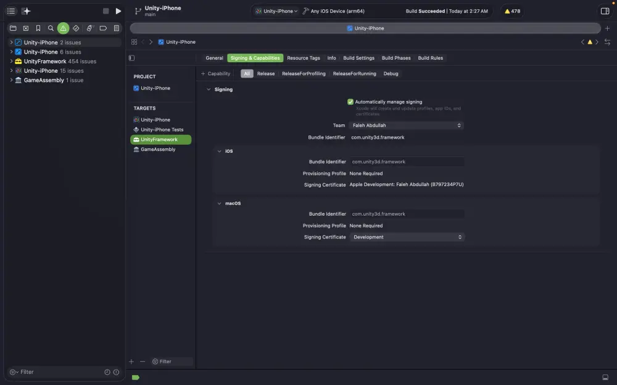617x385 pixels.
Task: Open the report navigator
Action: click(117, 28)
